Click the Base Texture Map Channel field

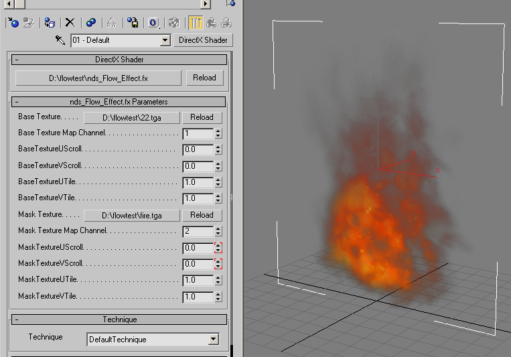click(198, 133)
